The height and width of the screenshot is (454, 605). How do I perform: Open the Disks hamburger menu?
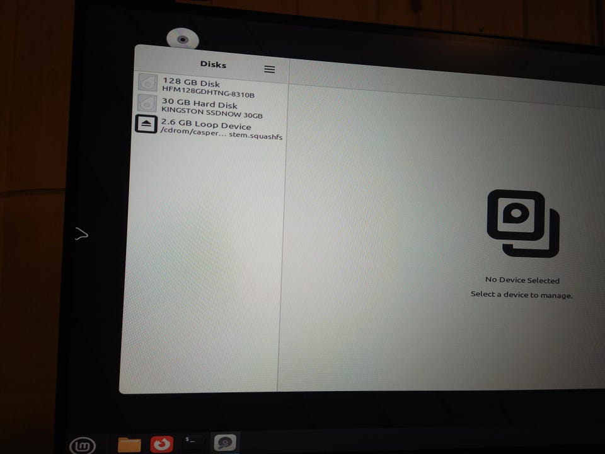click(x=269, y=69)
